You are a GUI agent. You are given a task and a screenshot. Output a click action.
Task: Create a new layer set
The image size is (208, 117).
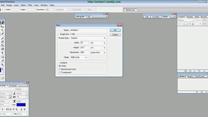click(x=194, y=71)
